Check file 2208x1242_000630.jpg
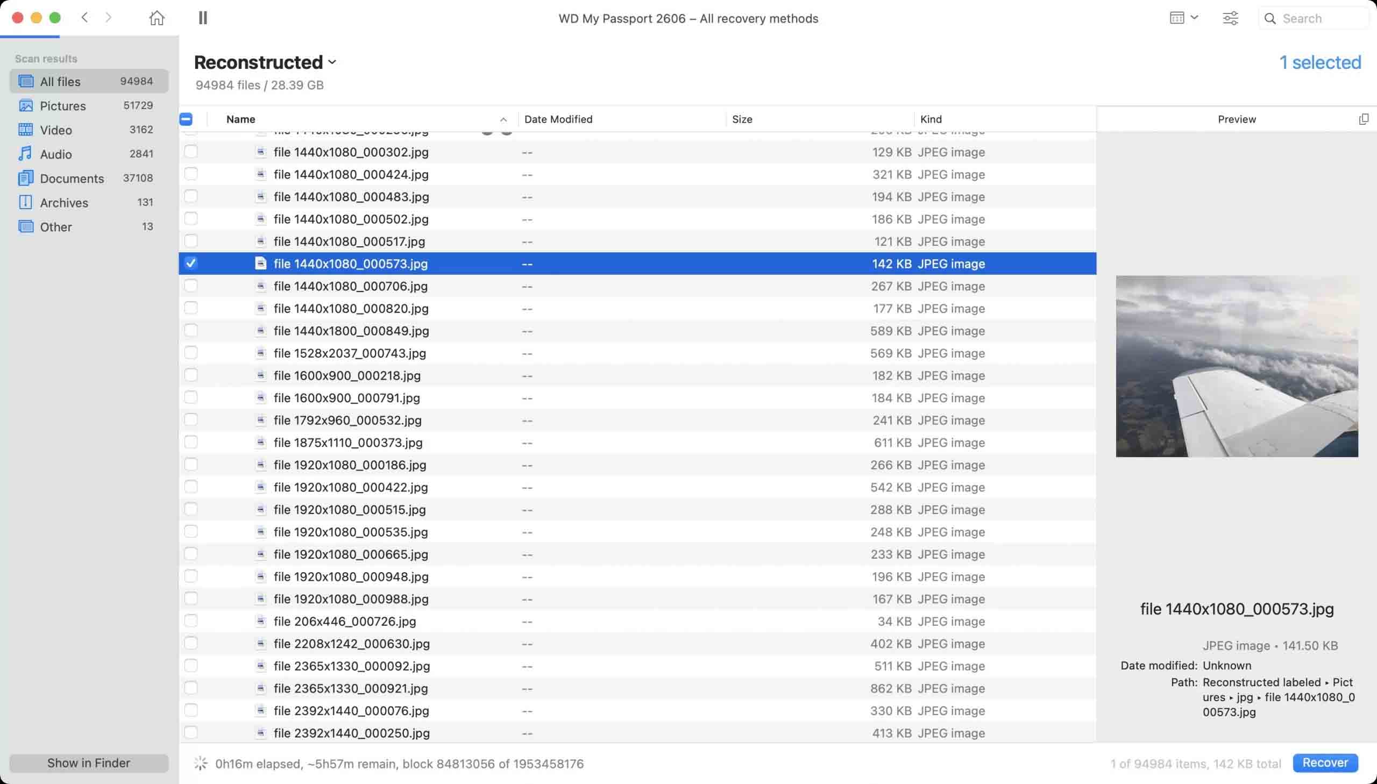 pyautogui.click(x=190, y=644)
